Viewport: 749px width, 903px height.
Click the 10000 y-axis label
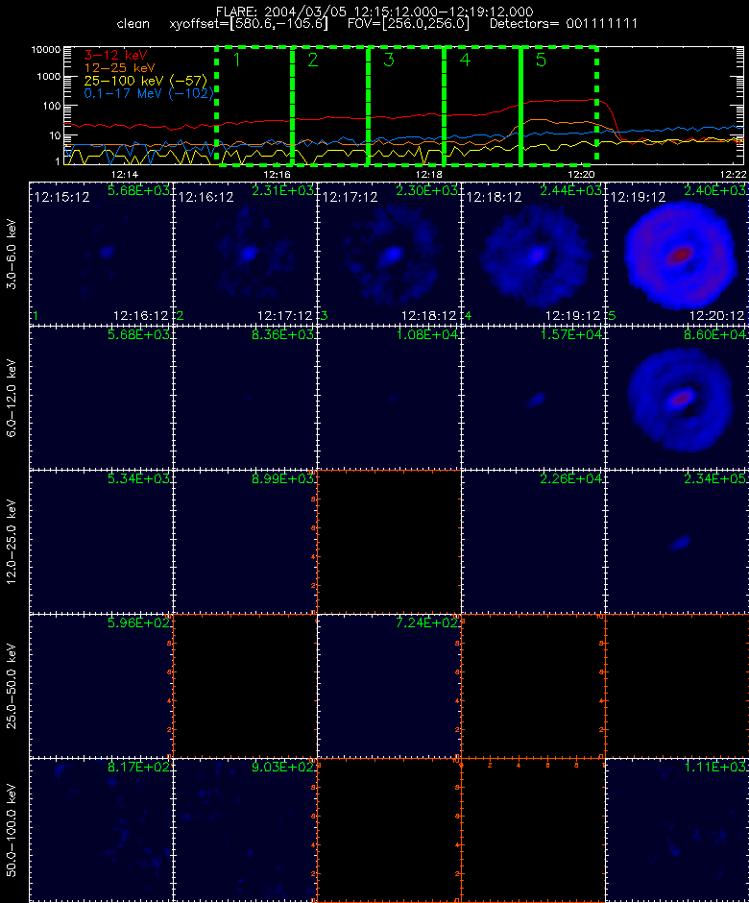tap(46, 50)
